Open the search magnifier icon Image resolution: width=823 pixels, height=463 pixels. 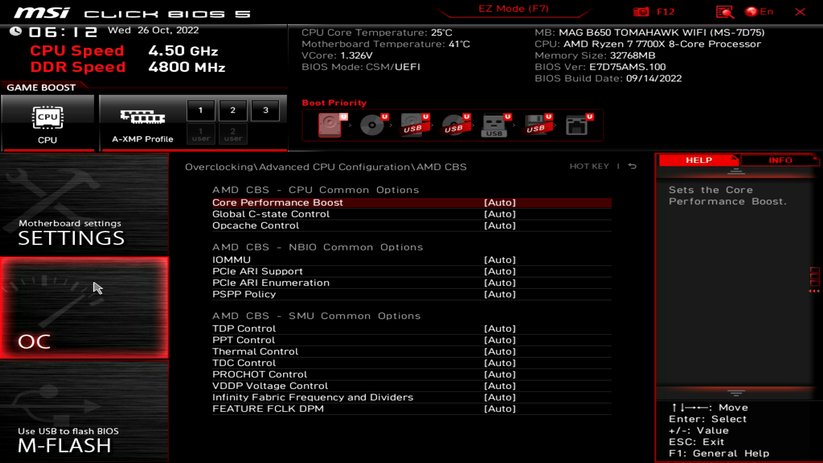point(725,12)
